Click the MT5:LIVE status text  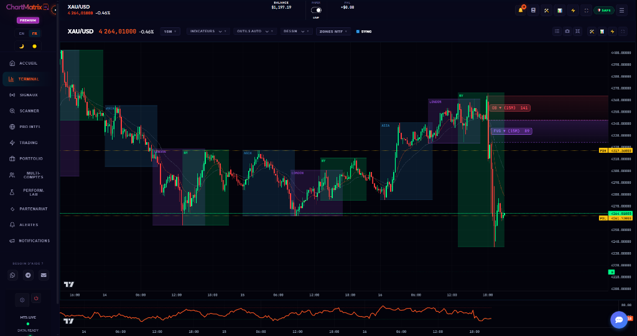click(x=28, y=317)
